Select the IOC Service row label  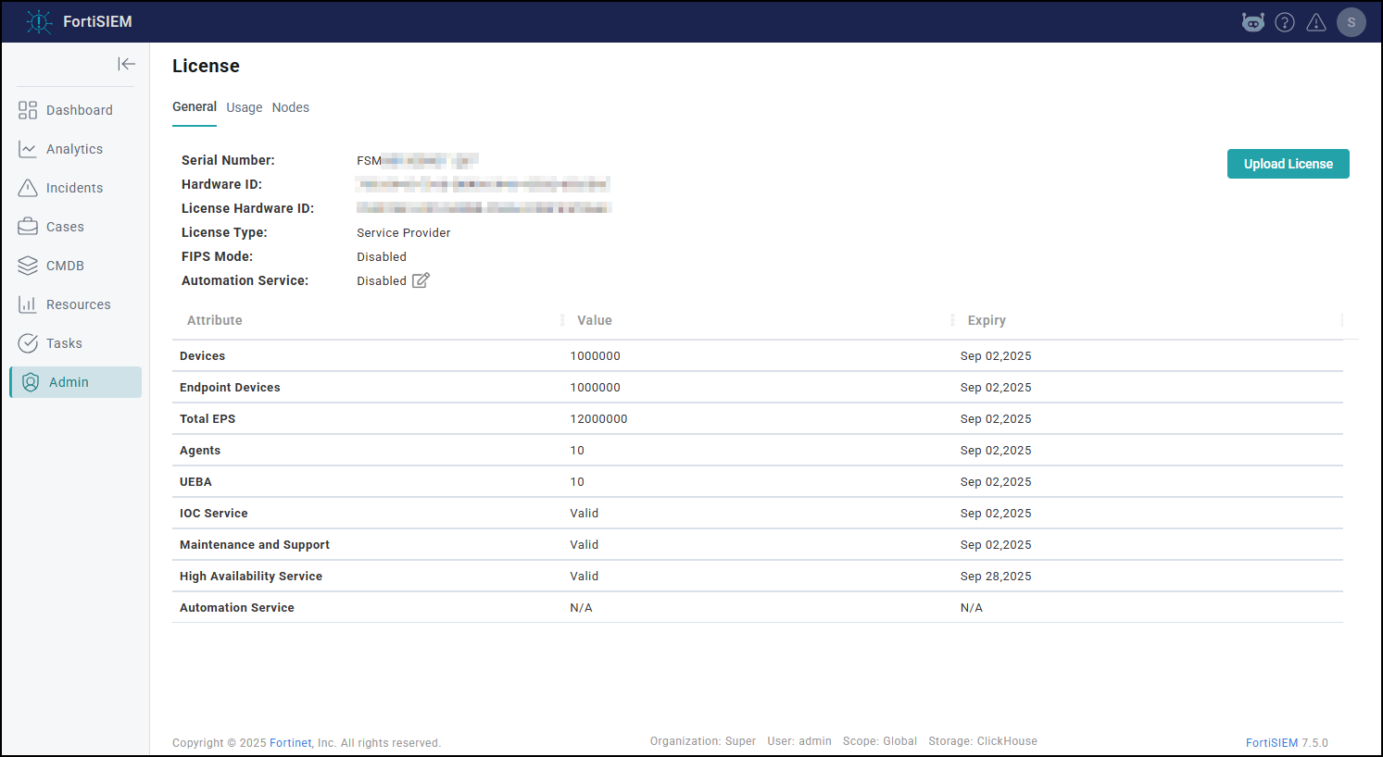(x=214, y=514)
